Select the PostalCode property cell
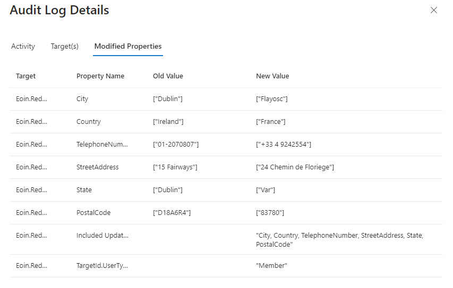The image size is (453, 288). (x=93, y=213)
